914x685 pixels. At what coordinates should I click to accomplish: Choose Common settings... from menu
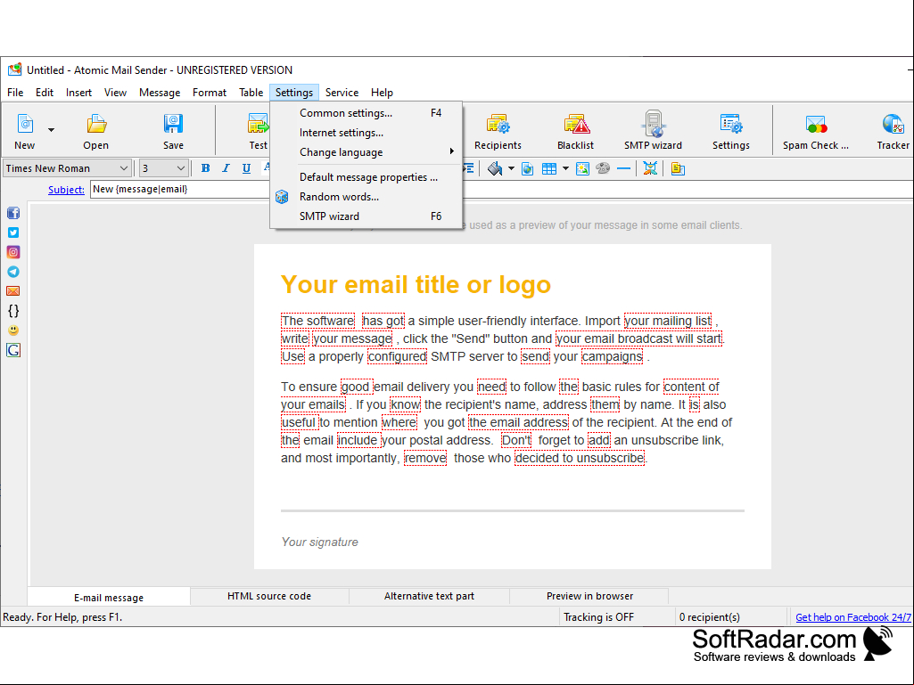(x=366, y=113)
